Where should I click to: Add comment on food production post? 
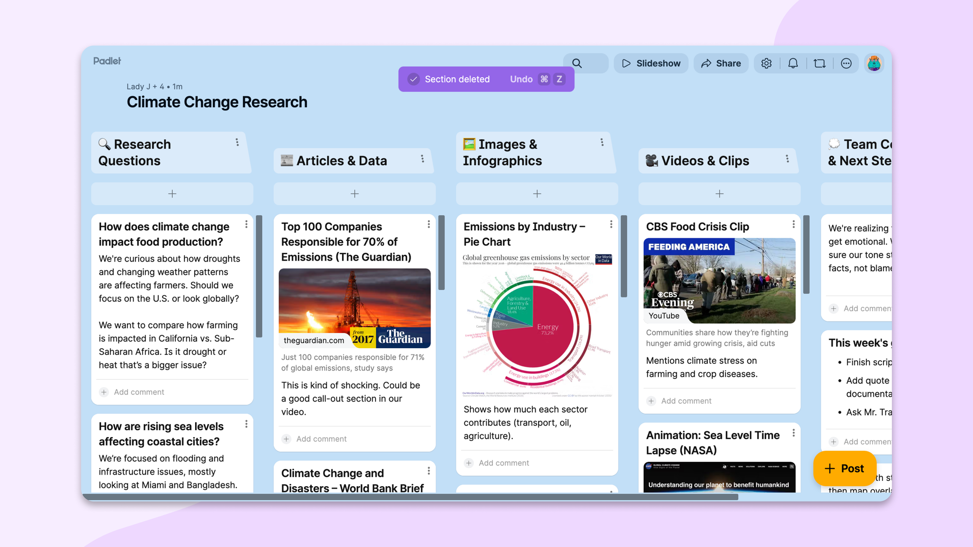(x=139, y=392)
